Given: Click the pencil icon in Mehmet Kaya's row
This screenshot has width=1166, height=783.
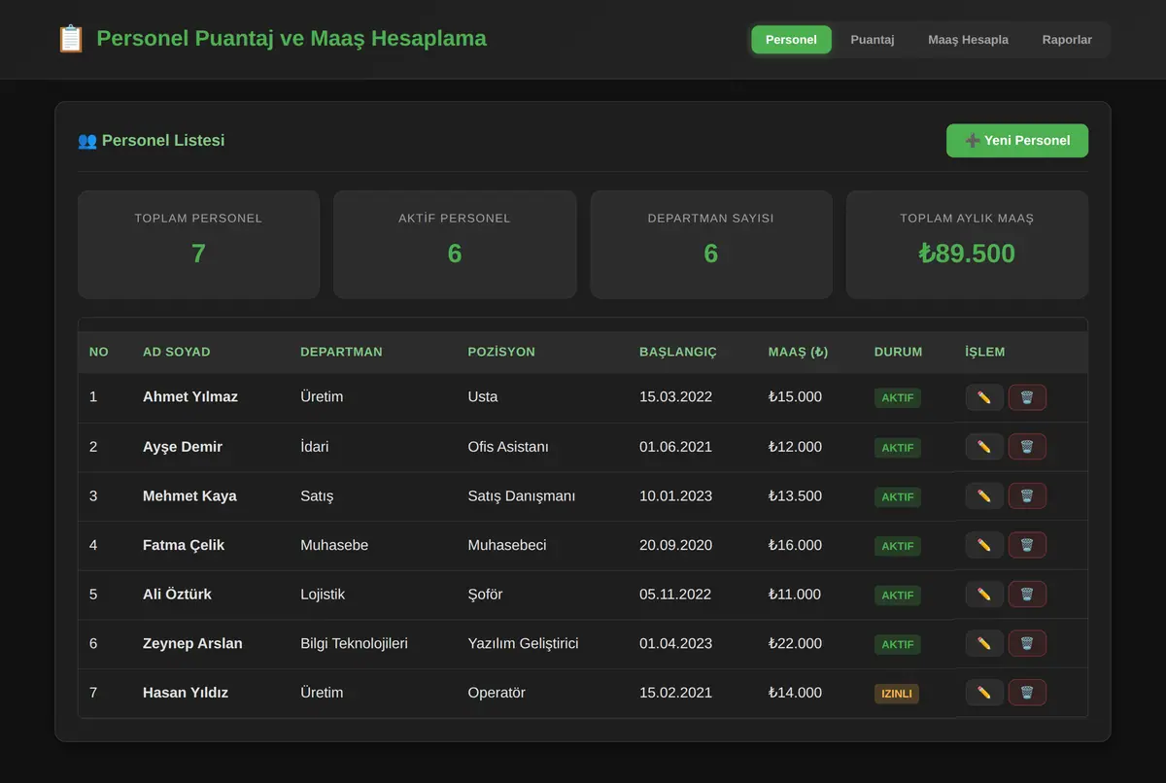Looking at the screenshot, I should pyautogui.click(x=984, y=495).
